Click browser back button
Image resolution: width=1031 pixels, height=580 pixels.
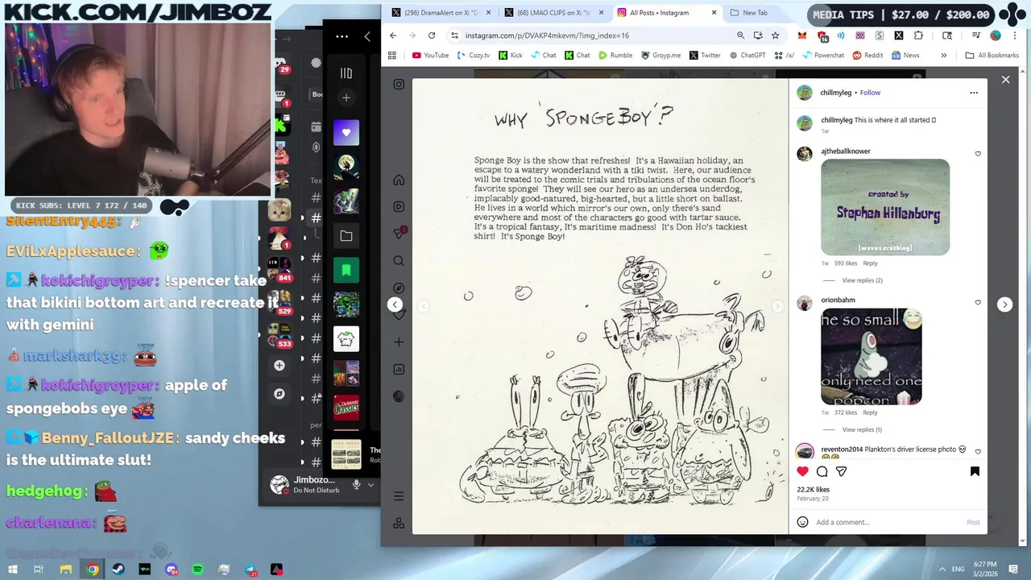[x=393, y=35]
